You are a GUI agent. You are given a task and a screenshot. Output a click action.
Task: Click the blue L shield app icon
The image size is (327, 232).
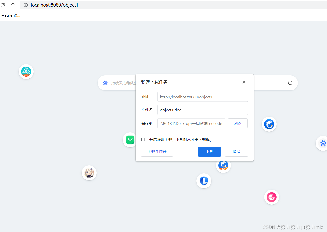204,181
